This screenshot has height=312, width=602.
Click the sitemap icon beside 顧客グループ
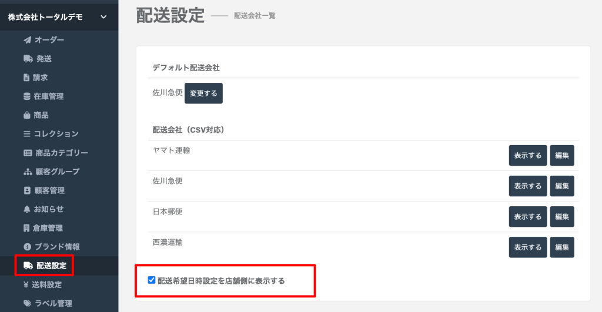pyautogui.click(x=27, y=172)
